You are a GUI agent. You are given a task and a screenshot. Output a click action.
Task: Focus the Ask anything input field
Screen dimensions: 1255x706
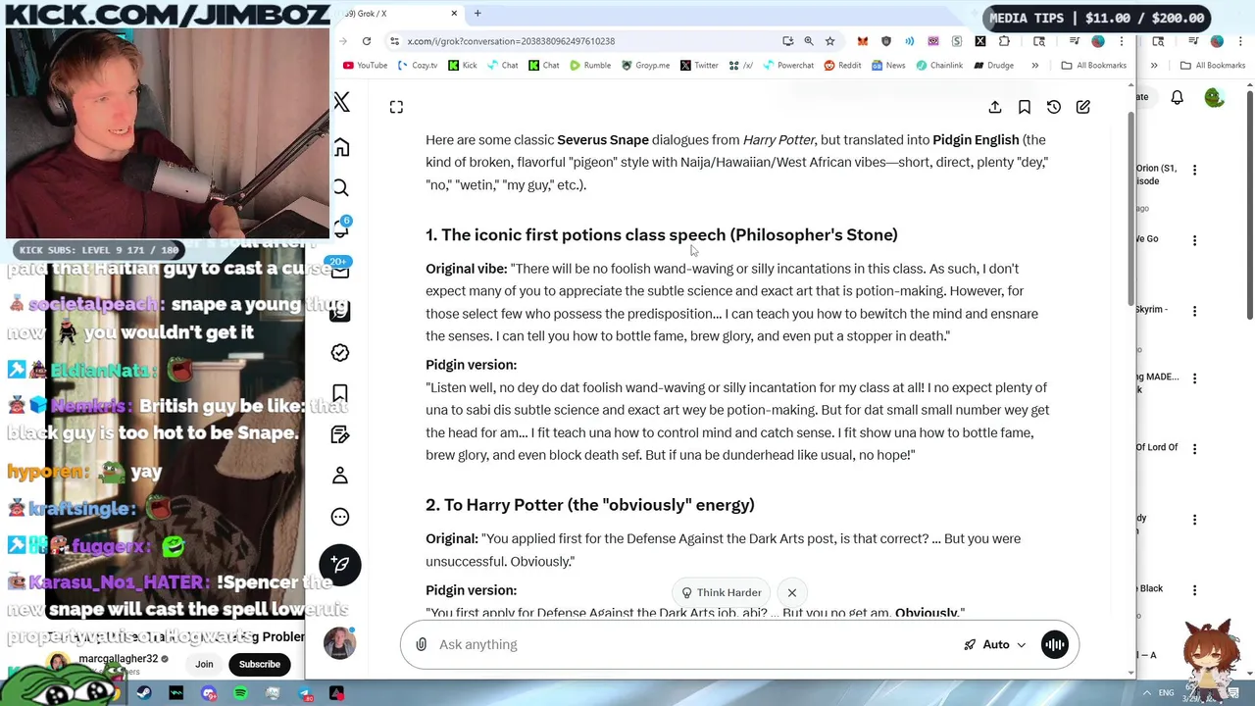(x=696, y=644)
